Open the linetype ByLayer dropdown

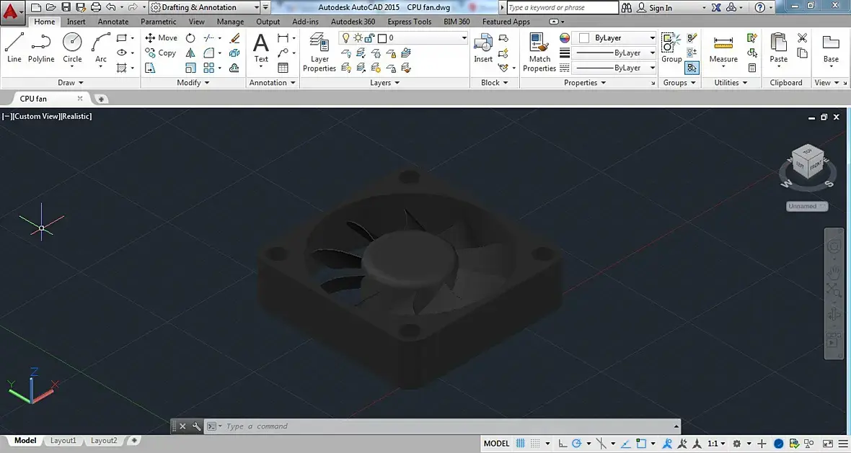coord(615,68)
